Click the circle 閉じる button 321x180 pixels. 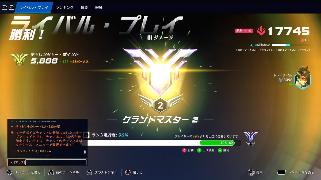pyautogui.click(x=134, y=172)
